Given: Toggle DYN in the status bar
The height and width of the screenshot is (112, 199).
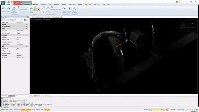Looking at the screenshot, I should (42, 110).
